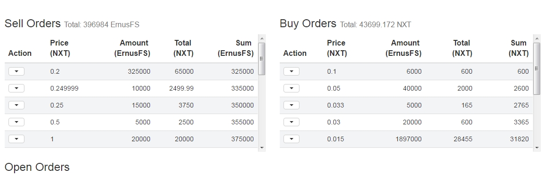The image size is (559, 184).
Task: Open action dropdown for 0.1 buy order
Action: pos(291,71)
